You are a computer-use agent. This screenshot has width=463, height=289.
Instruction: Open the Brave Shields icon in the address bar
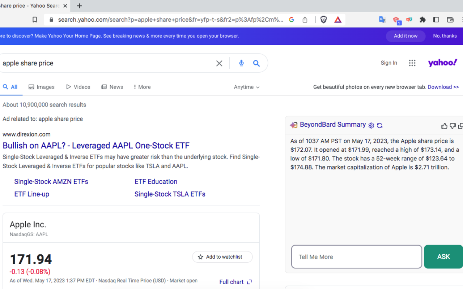click(324, 20)
